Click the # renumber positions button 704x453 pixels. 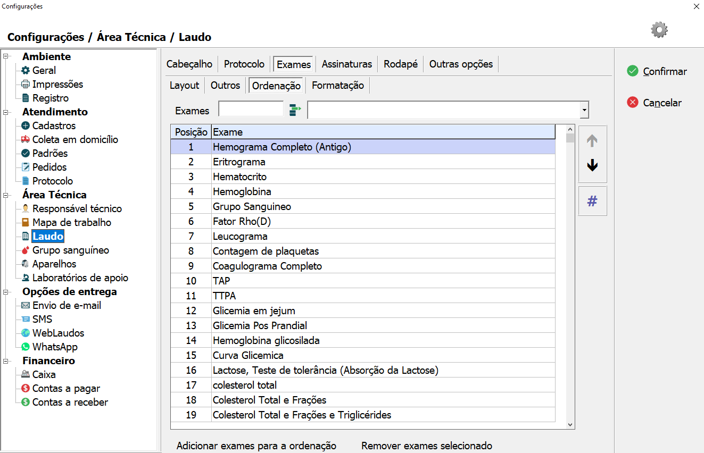pos(592,201)
